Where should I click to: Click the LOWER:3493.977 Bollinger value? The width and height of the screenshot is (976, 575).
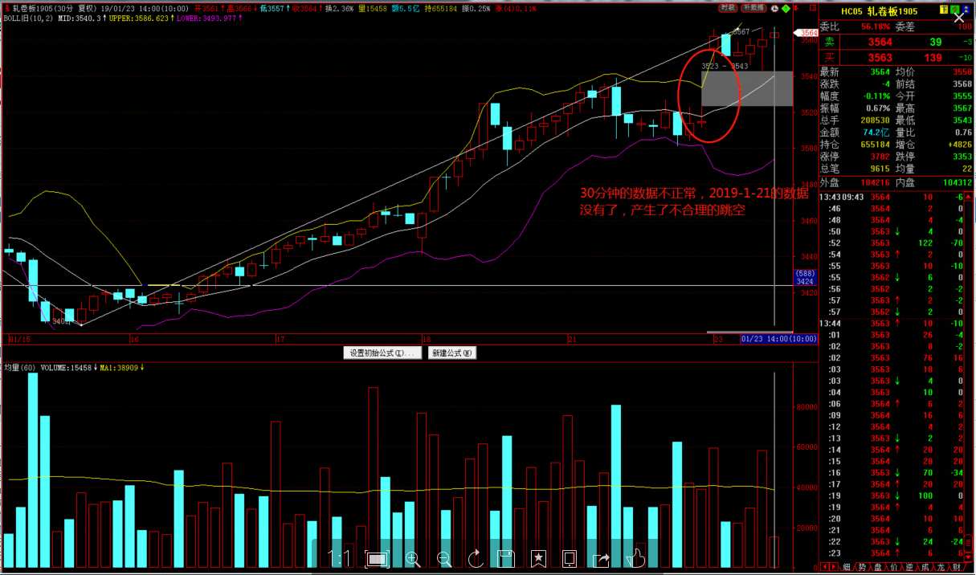click(x=206, y=17)
